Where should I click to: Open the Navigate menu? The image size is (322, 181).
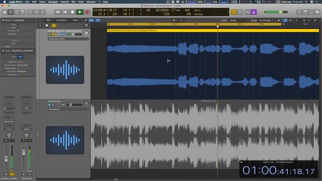53,2
